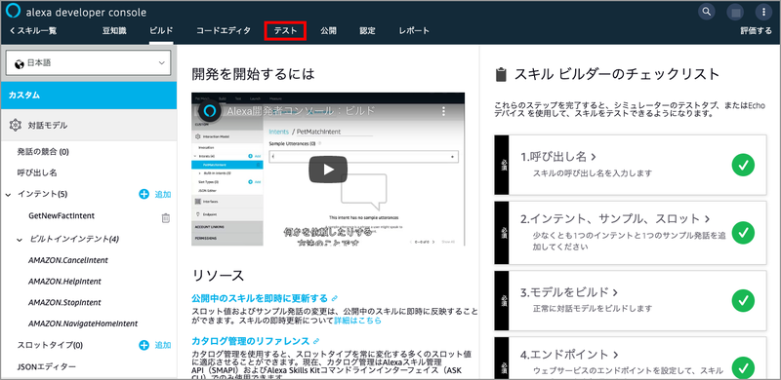This screenshot has width=781, height=380.
Task: Open the 日本語 language dropdown
Action: [88, 63]
